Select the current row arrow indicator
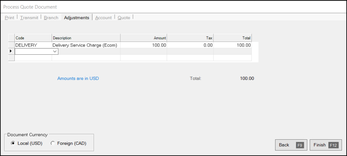Screen dimensions: 347x156 [11, 51]
